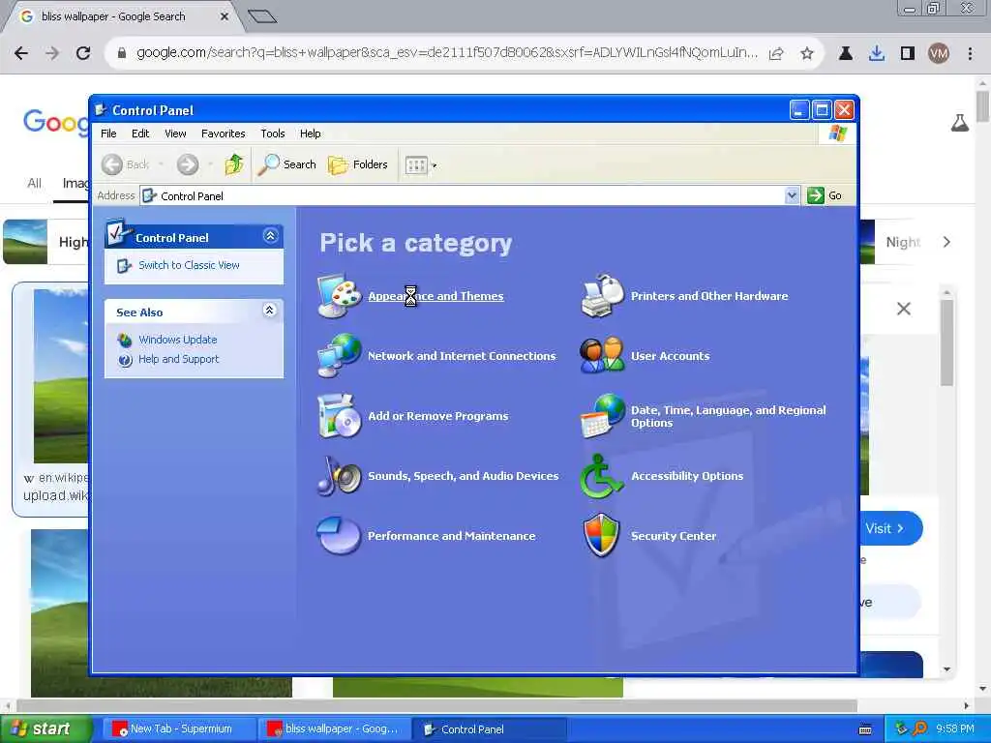The image size is (991, 743).
Task: Open the Tools menu
Action: click(x=272, y=134)
